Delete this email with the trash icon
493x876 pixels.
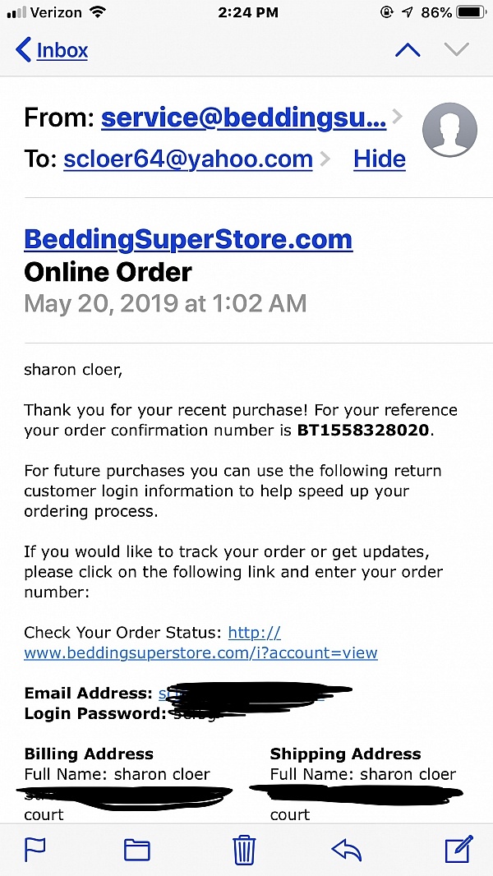244,848
